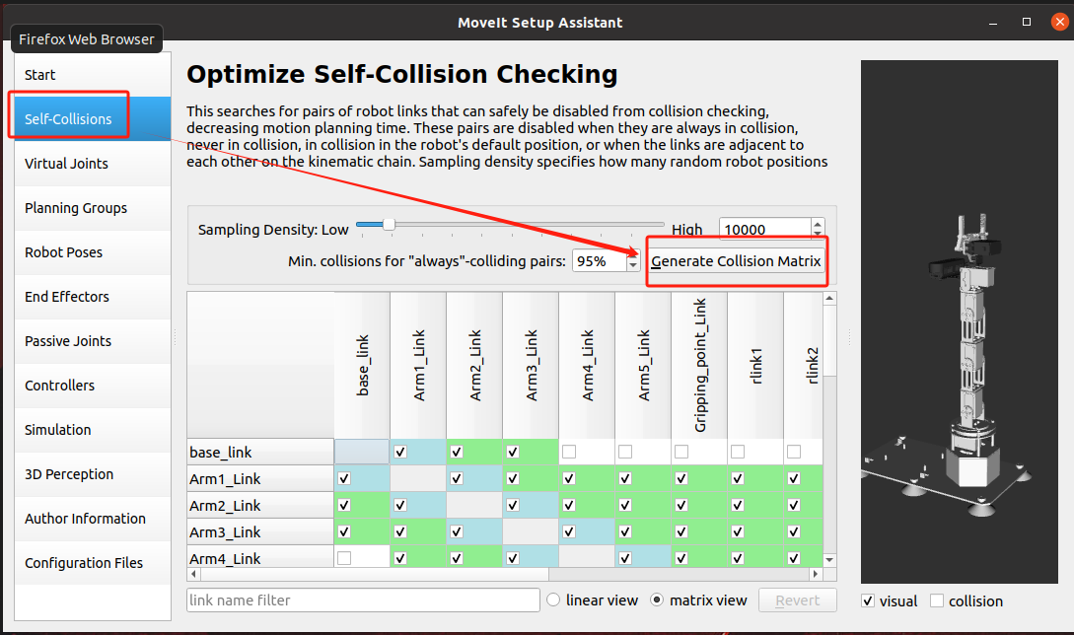
Task: Open the End Effectors step
Action: 93,297
